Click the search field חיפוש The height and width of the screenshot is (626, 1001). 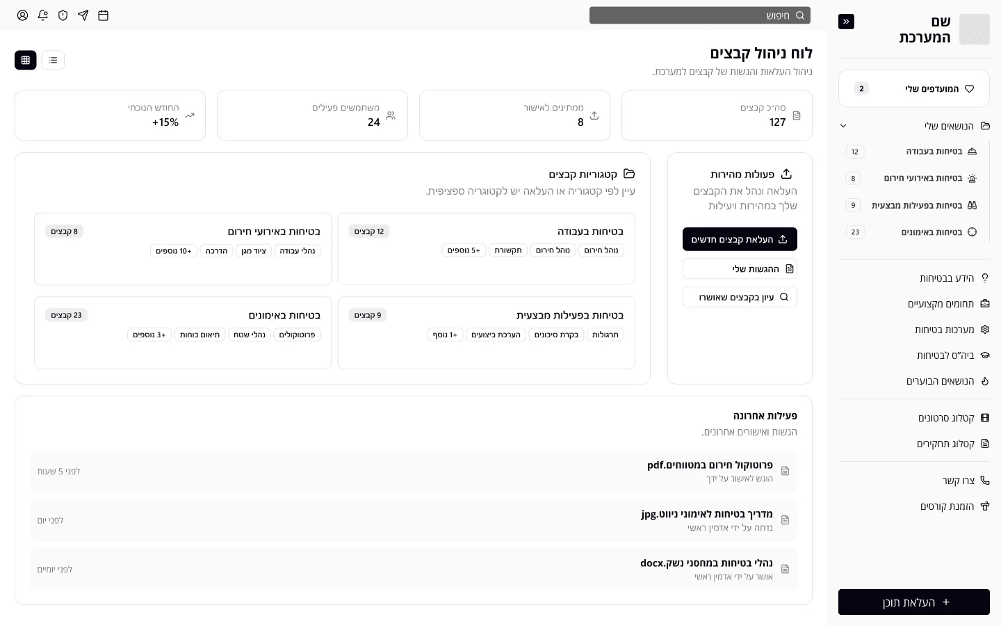coord(700,15)
